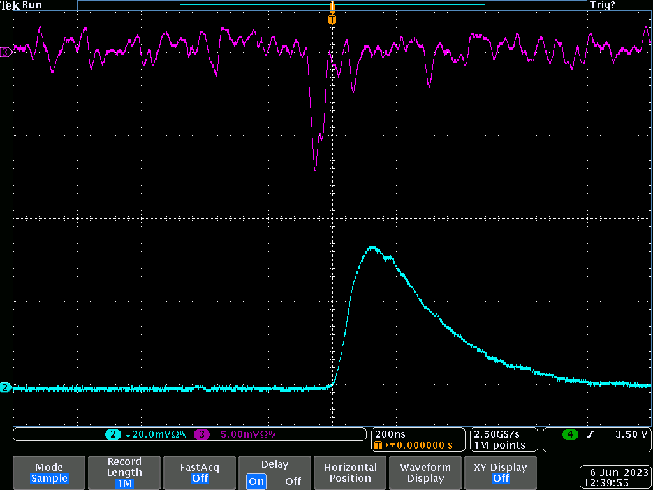
Task: Click the cyan channel 2 badge
Action: click(113, 434)
